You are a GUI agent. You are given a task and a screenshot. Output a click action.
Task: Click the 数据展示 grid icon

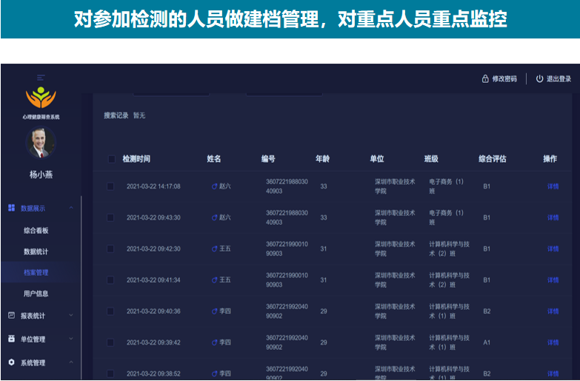(x=12, y=209)
